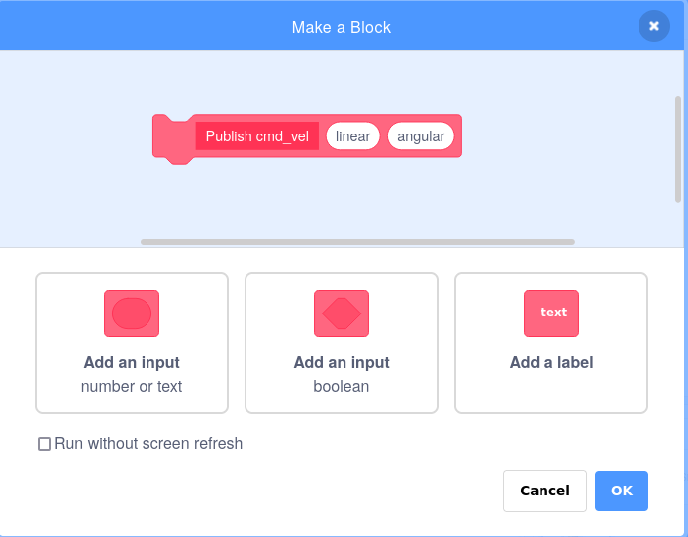Click the hexagonal boolean input icon
The width and height of the screenshot is (688, 537).
coord(342,313)
